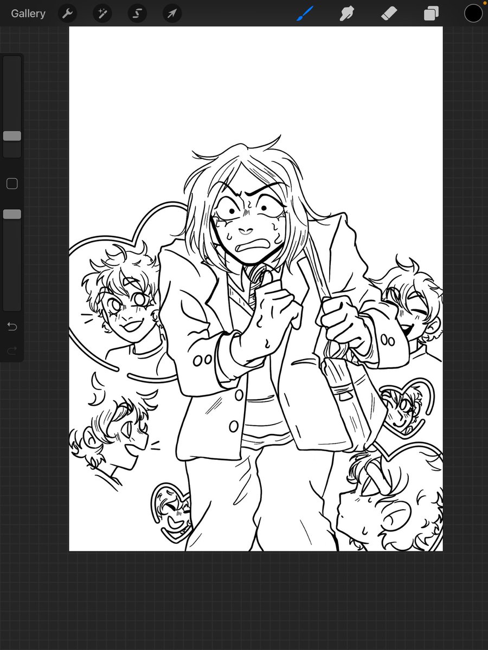Click the brush opacity slider handle
Screen dimensions: 488x650
(12, 214)
